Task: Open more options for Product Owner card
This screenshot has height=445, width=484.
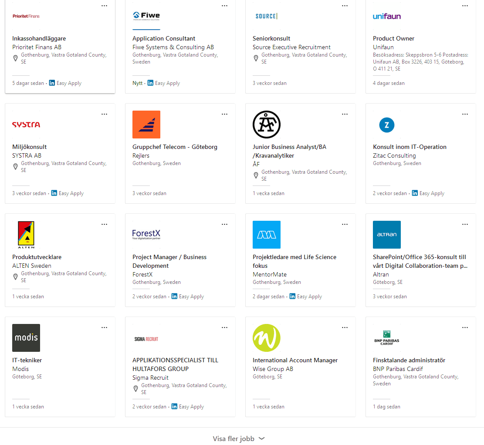Action: (x=465, y=6)
